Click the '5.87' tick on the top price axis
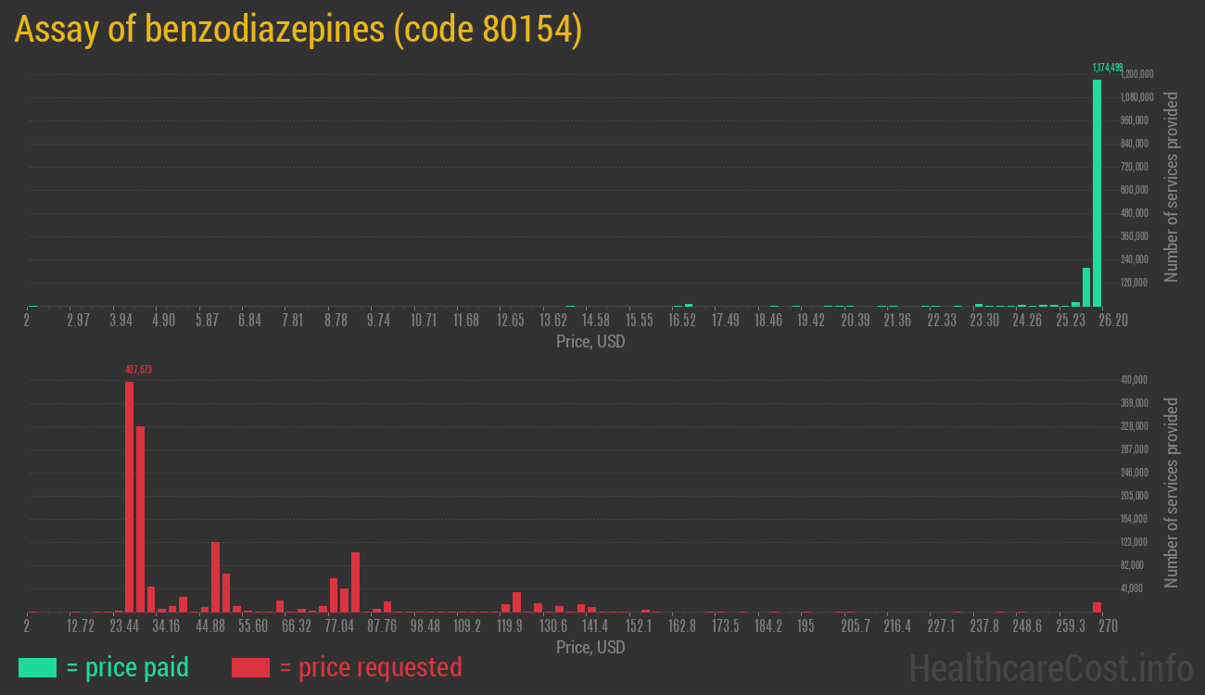The image size is (1205, 695). 206,321
